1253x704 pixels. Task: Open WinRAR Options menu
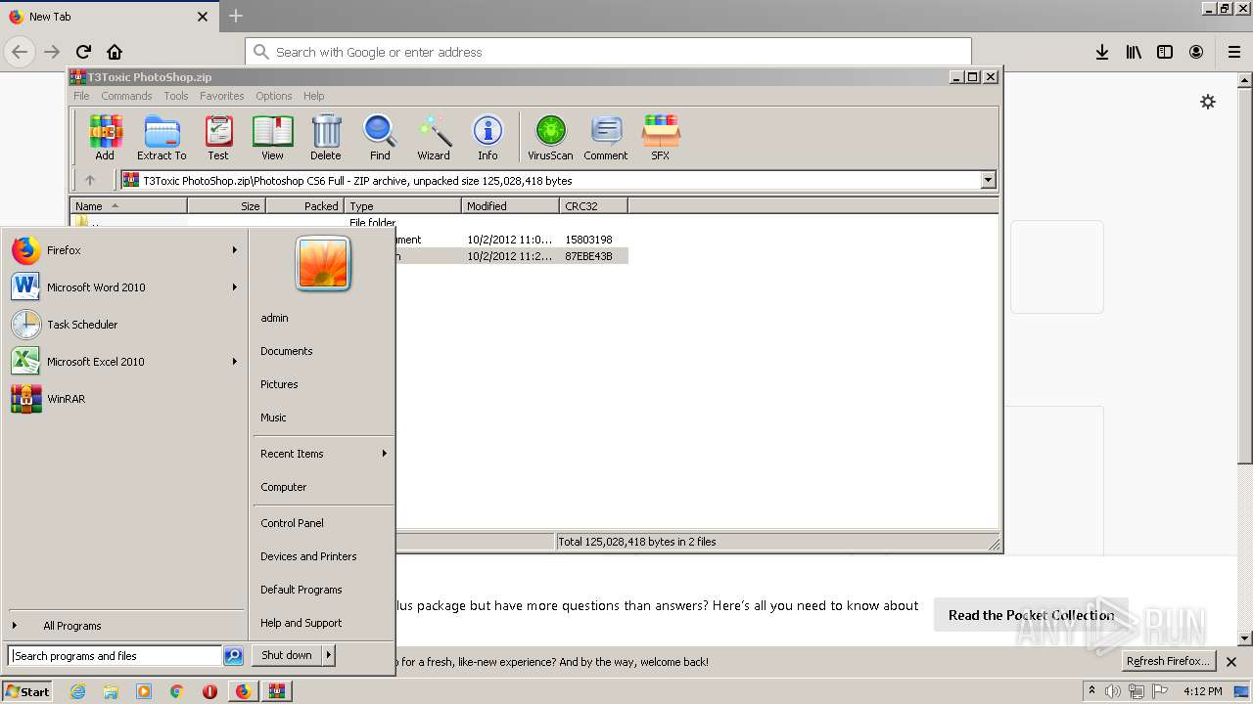(274, 96)
